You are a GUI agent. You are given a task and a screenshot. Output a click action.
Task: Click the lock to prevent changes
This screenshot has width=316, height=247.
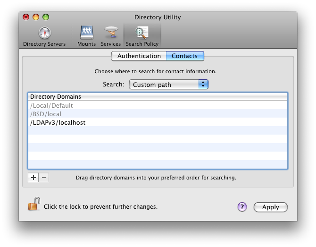coord(33,204)
